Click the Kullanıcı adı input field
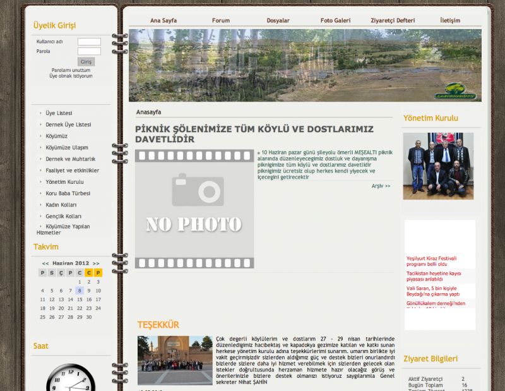This screenshot has height=391, width=505. (x=89, y=42)
